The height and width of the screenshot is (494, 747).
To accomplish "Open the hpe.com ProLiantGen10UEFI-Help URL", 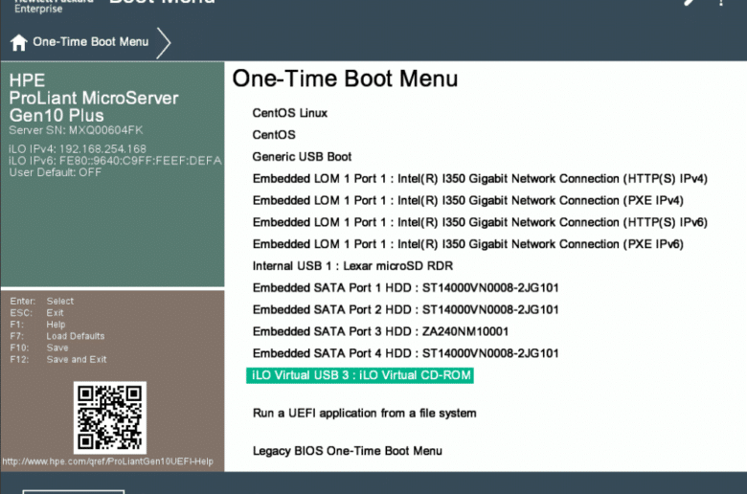I will click(107, 461).
